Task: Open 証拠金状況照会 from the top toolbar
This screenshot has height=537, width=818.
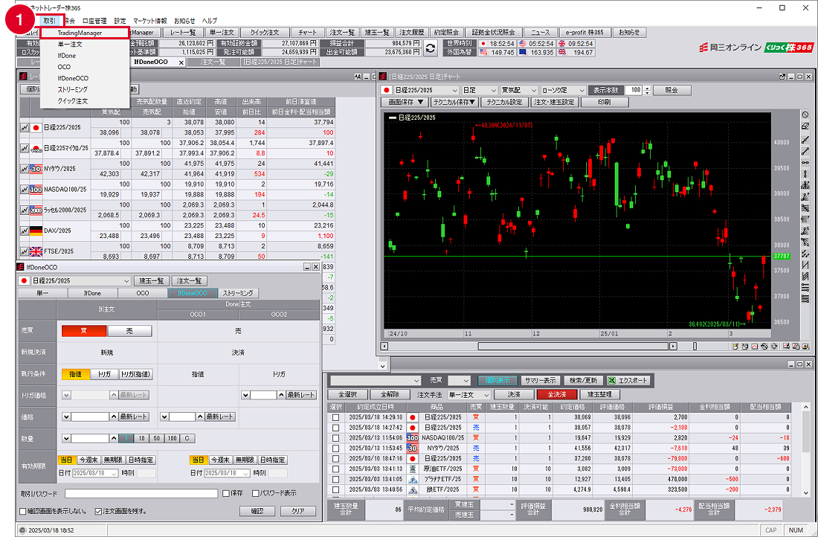Action: click(x=493, y=33)
